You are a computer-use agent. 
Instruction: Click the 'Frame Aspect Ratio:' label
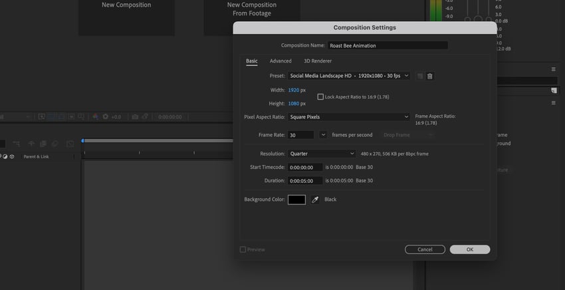pyautogui.click(x=435, y=116)
